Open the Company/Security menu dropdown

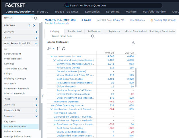[x=33, y=12]
